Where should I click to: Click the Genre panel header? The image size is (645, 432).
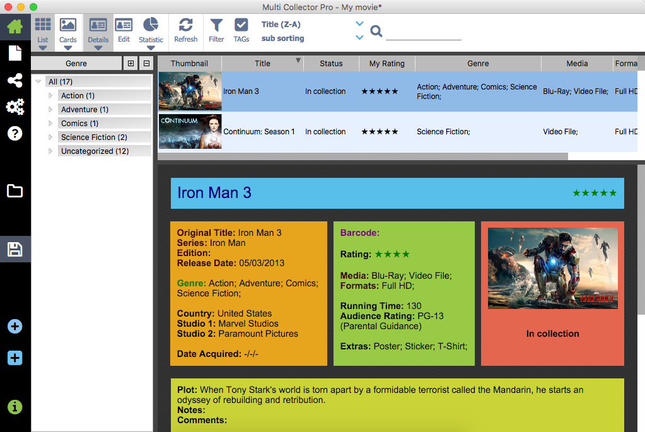point(76,63)
